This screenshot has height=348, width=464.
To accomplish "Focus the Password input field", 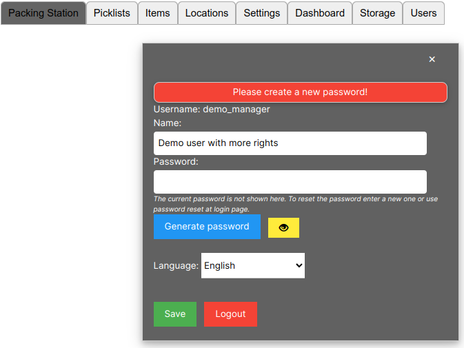I will (290, 182).
